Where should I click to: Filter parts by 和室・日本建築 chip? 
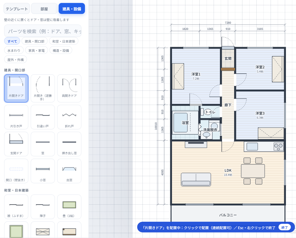tap(64, 41)
